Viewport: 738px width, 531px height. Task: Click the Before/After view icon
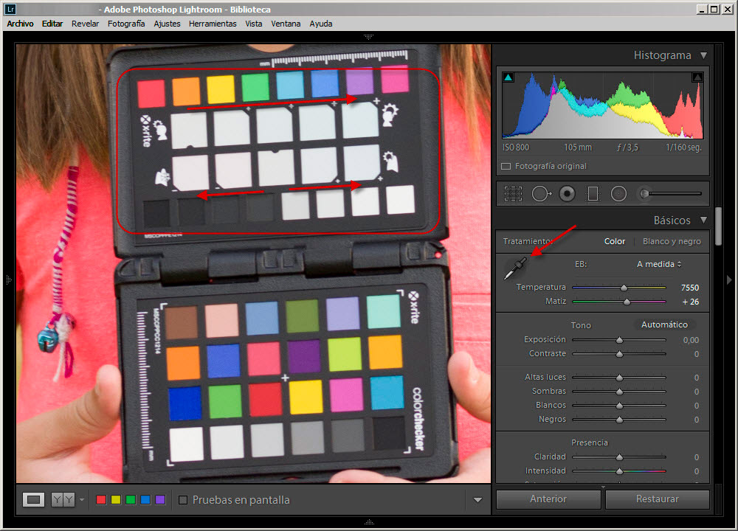(x=61, y=499)
